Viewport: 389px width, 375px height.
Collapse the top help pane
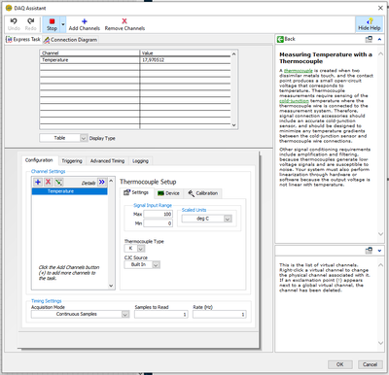pyautogui.click(x=379, y=39)
